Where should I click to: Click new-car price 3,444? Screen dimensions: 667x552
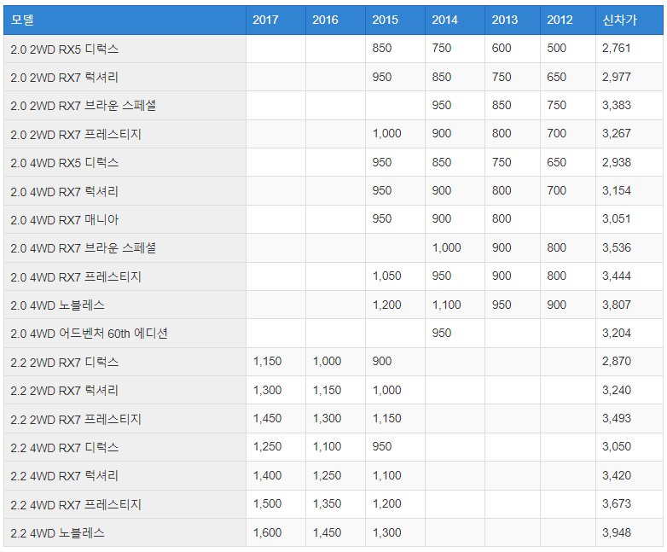coord(617,276)
